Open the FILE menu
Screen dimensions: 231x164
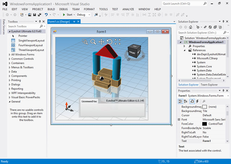click(x=5, y=9)
